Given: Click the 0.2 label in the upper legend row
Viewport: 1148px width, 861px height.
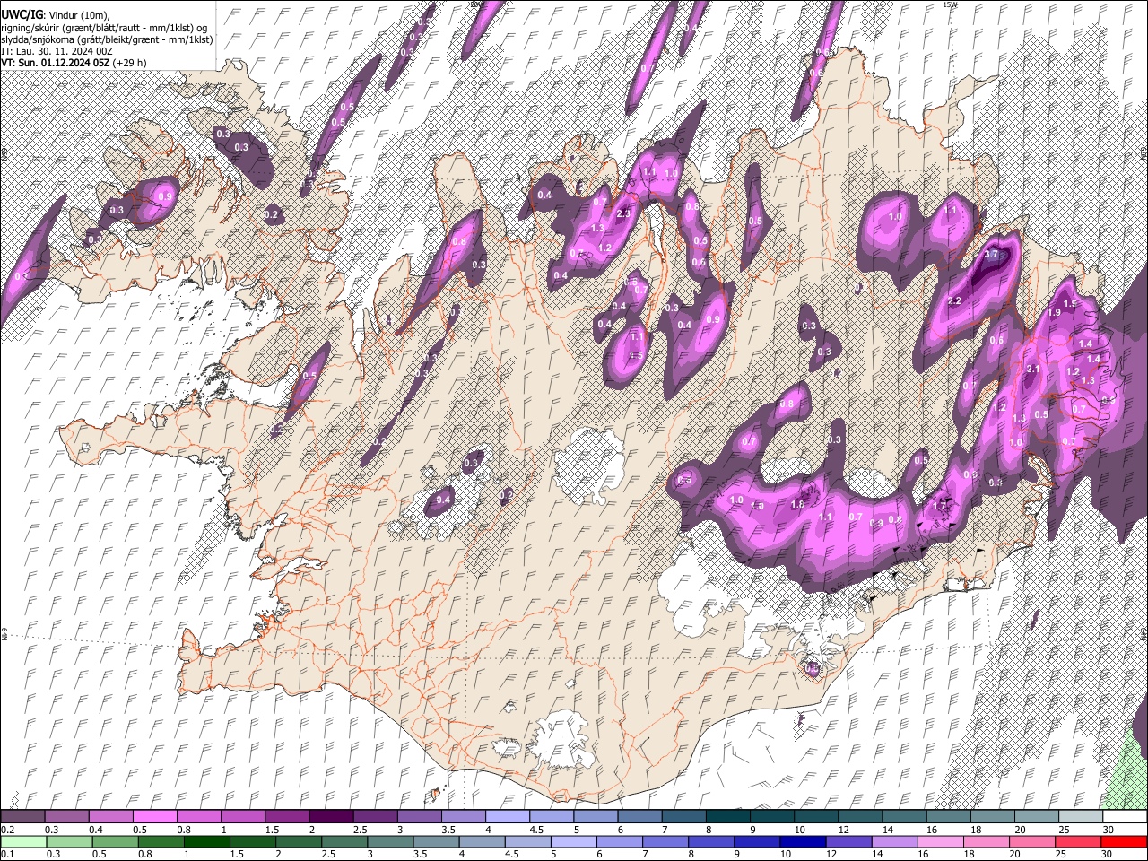Looking at the screenshot, I should click(8, 830).
